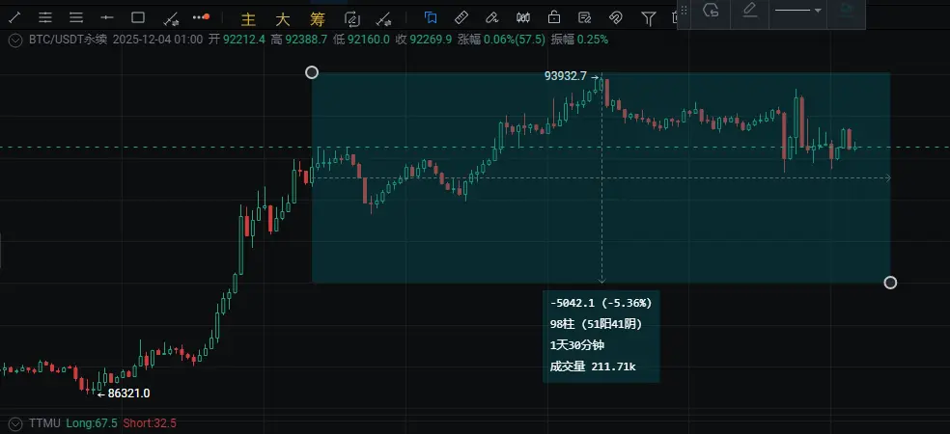This screenshot has width=950, height=434.
Task: Click the upper-left handle of measure box
Action: coord(312,72)
